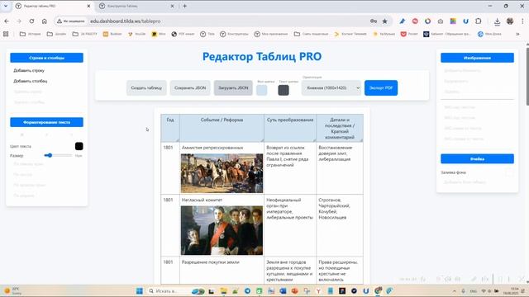Select the Год header cell
Screen dimensions: 529x297
pos(170,128)
